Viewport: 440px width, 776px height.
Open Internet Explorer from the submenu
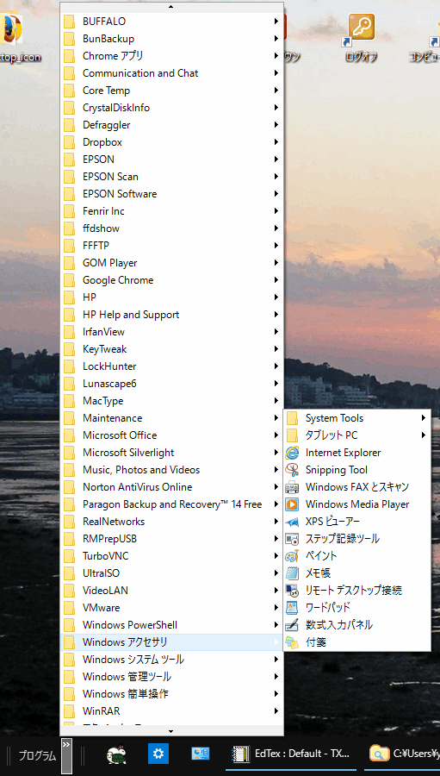coord(357,453)
